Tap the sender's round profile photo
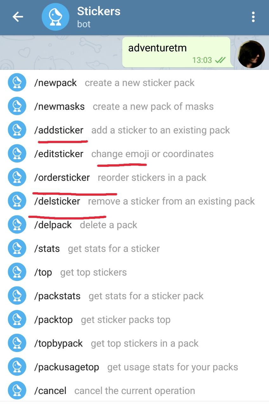Viewport: 269px width, 406px height. (x=251, y=54)
